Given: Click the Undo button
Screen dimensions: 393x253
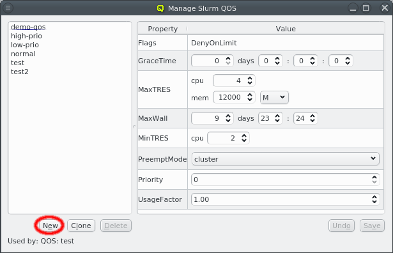Looking at the screenshot, I should (x=341, y=226).
